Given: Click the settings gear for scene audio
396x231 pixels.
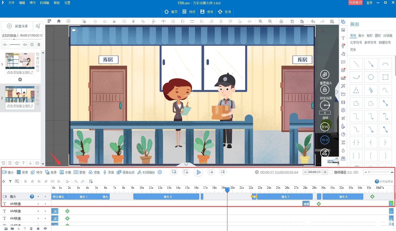Looking at the screenshot, I should (32, 45).
